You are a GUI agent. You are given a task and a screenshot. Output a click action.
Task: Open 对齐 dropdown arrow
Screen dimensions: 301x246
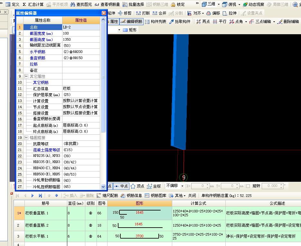coord(203,13)
